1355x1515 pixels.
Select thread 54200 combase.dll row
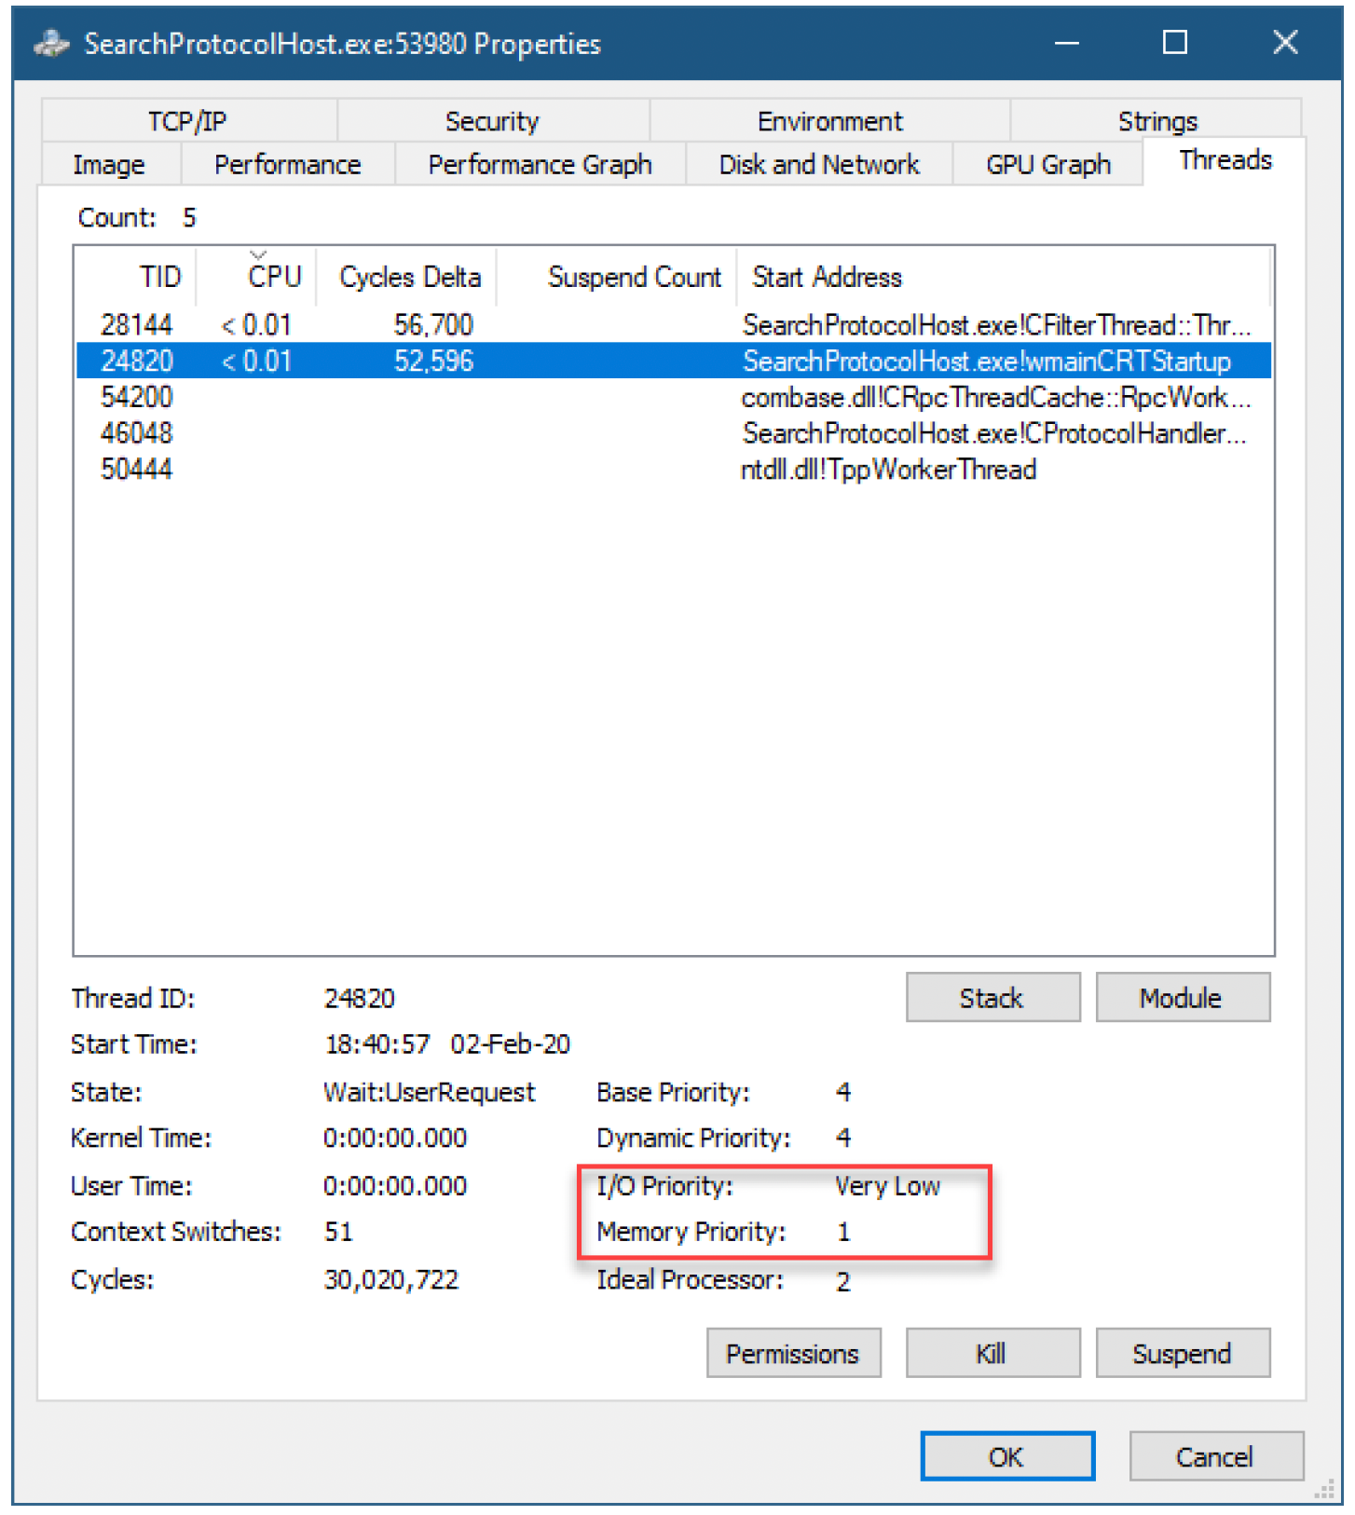(x=674, y=398)
